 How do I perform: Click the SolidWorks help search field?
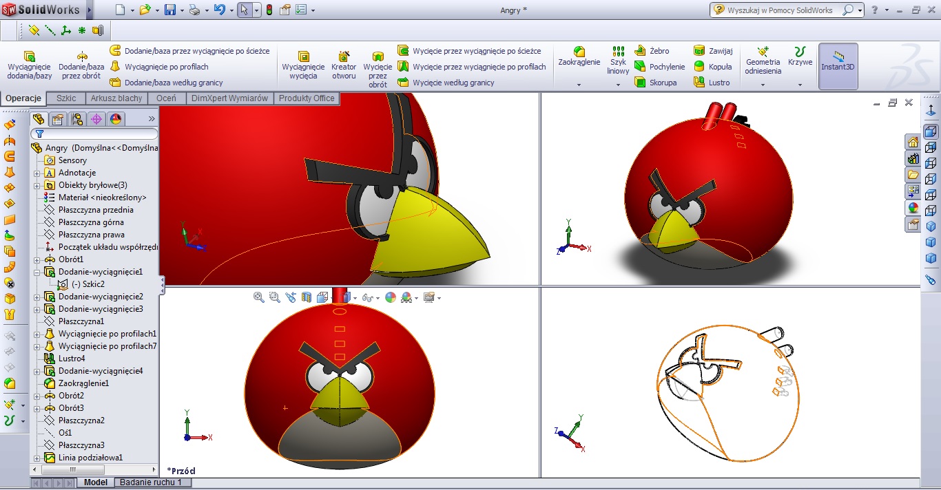(780, 10)
